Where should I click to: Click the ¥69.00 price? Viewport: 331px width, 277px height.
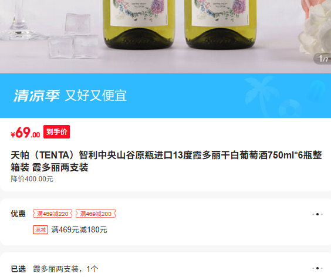(x=25, y=133)
